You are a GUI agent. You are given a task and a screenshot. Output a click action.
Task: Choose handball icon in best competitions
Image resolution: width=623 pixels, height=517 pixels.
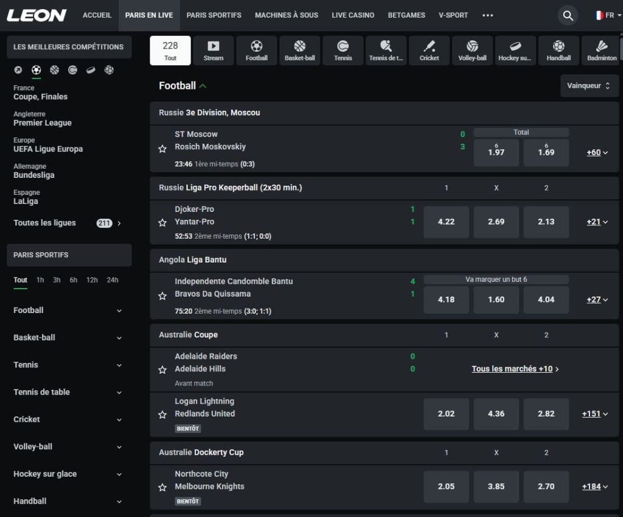(109, 70)
